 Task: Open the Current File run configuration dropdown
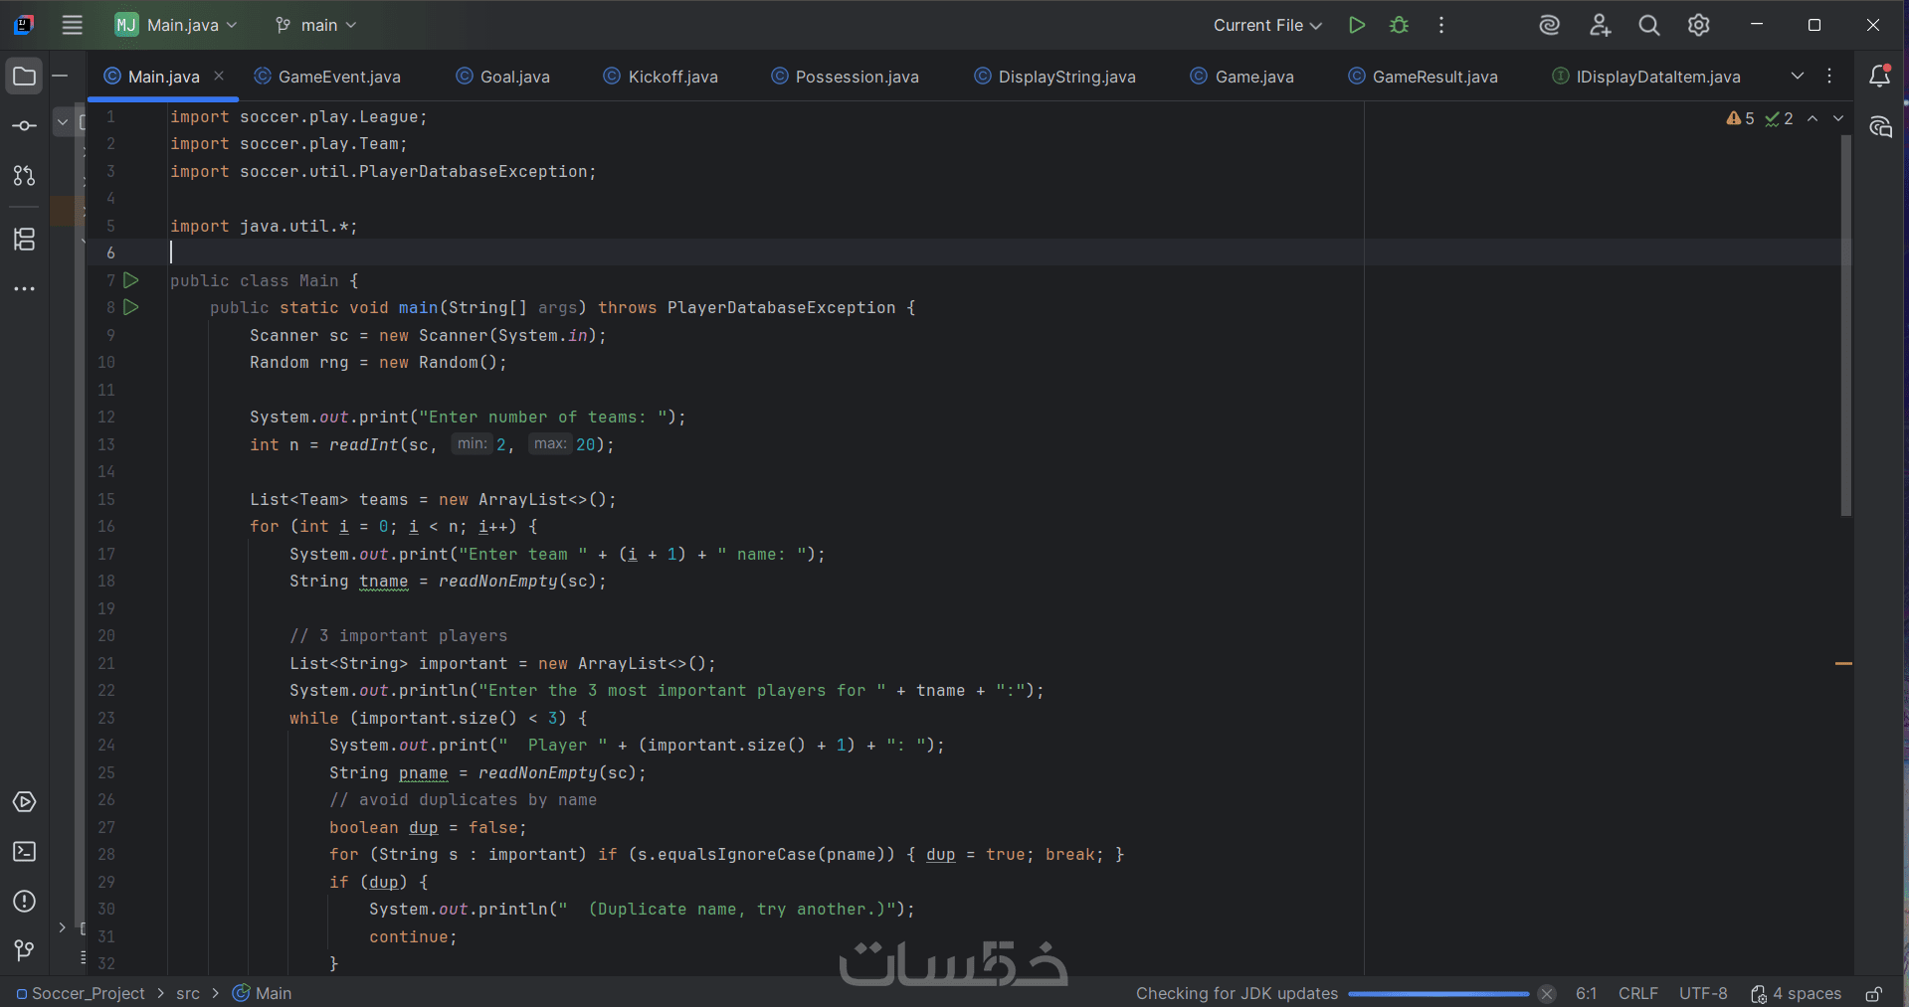pos(1267,25)
